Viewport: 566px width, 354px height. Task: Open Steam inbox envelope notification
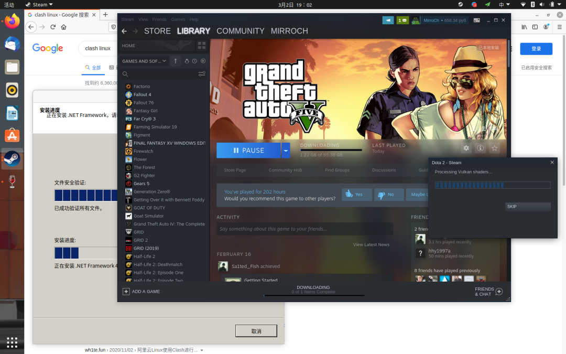(x=402, y=20)
